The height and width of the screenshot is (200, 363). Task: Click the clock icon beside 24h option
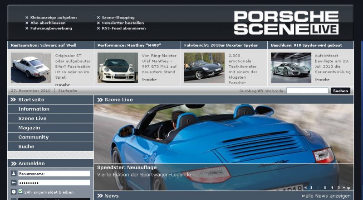14,192
